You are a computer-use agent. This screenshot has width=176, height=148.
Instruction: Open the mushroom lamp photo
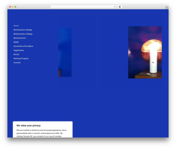pyautogui.click(x=145, y=52)
